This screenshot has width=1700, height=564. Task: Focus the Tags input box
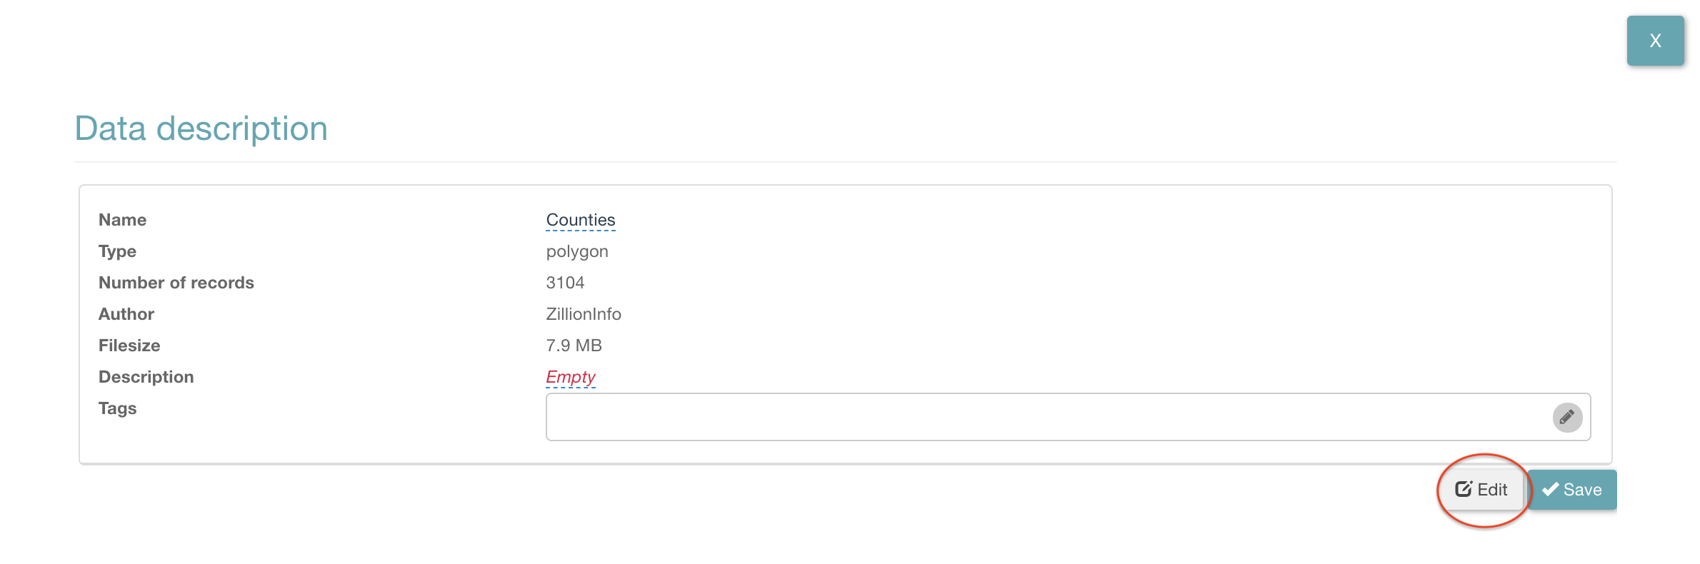(1043, 417)
